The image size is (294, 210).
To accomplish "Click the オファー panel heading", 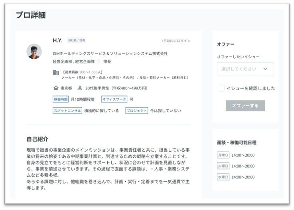I will point(225,44).
